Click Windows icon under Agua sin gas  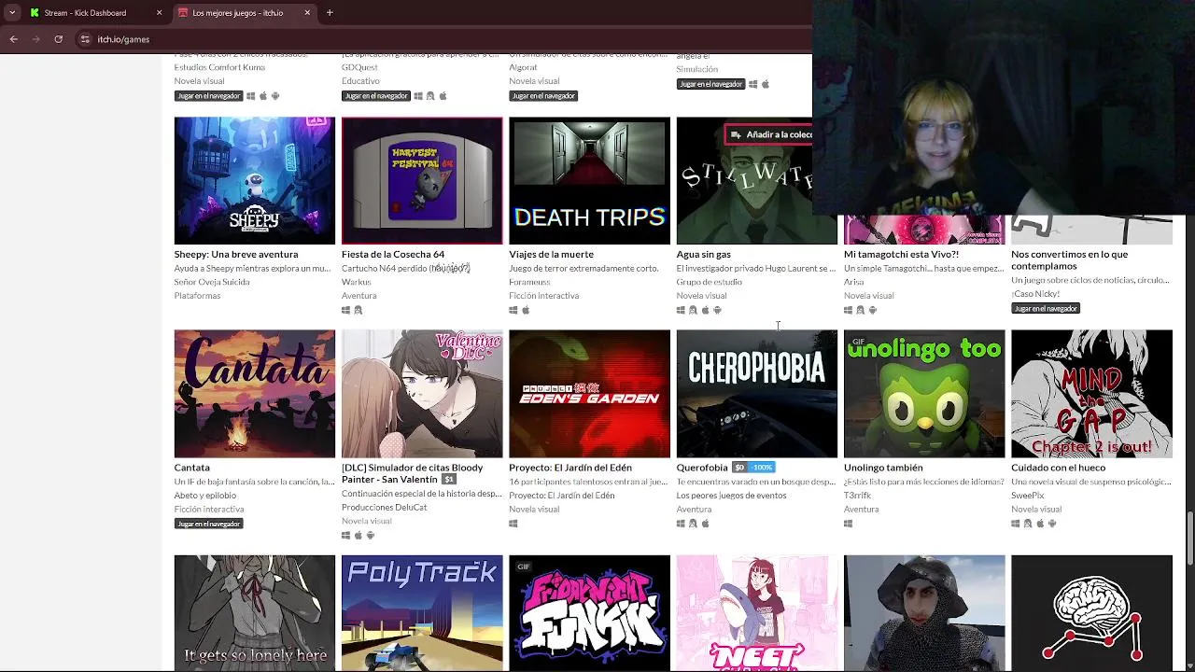click(x=681, y=310)
